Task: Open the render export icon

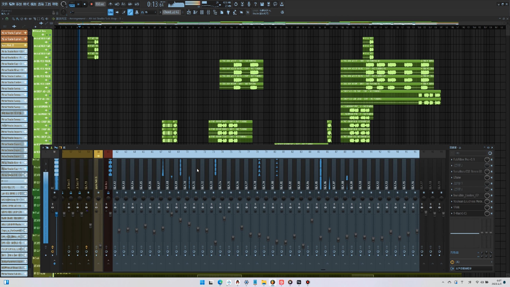Action: point(269,4)
